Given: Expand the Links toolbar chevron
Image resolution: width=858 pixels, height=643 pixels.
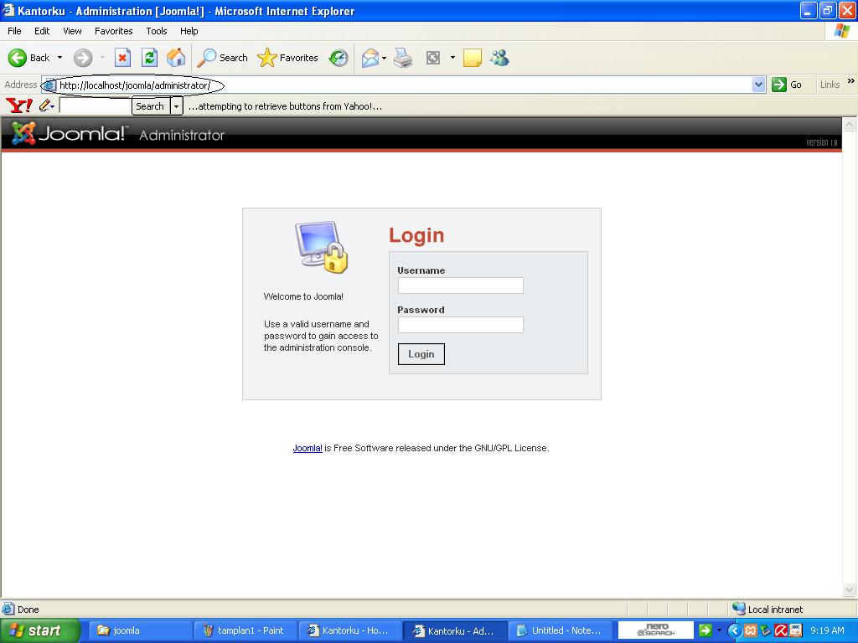Looking at the screenshot, I should (x=851, y=81).
